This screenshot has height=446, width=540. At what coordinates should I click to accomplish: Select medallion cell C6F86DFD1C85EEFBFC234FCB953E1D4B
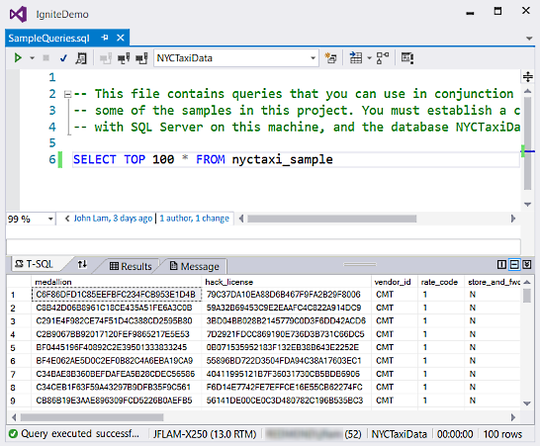(116, 295)
